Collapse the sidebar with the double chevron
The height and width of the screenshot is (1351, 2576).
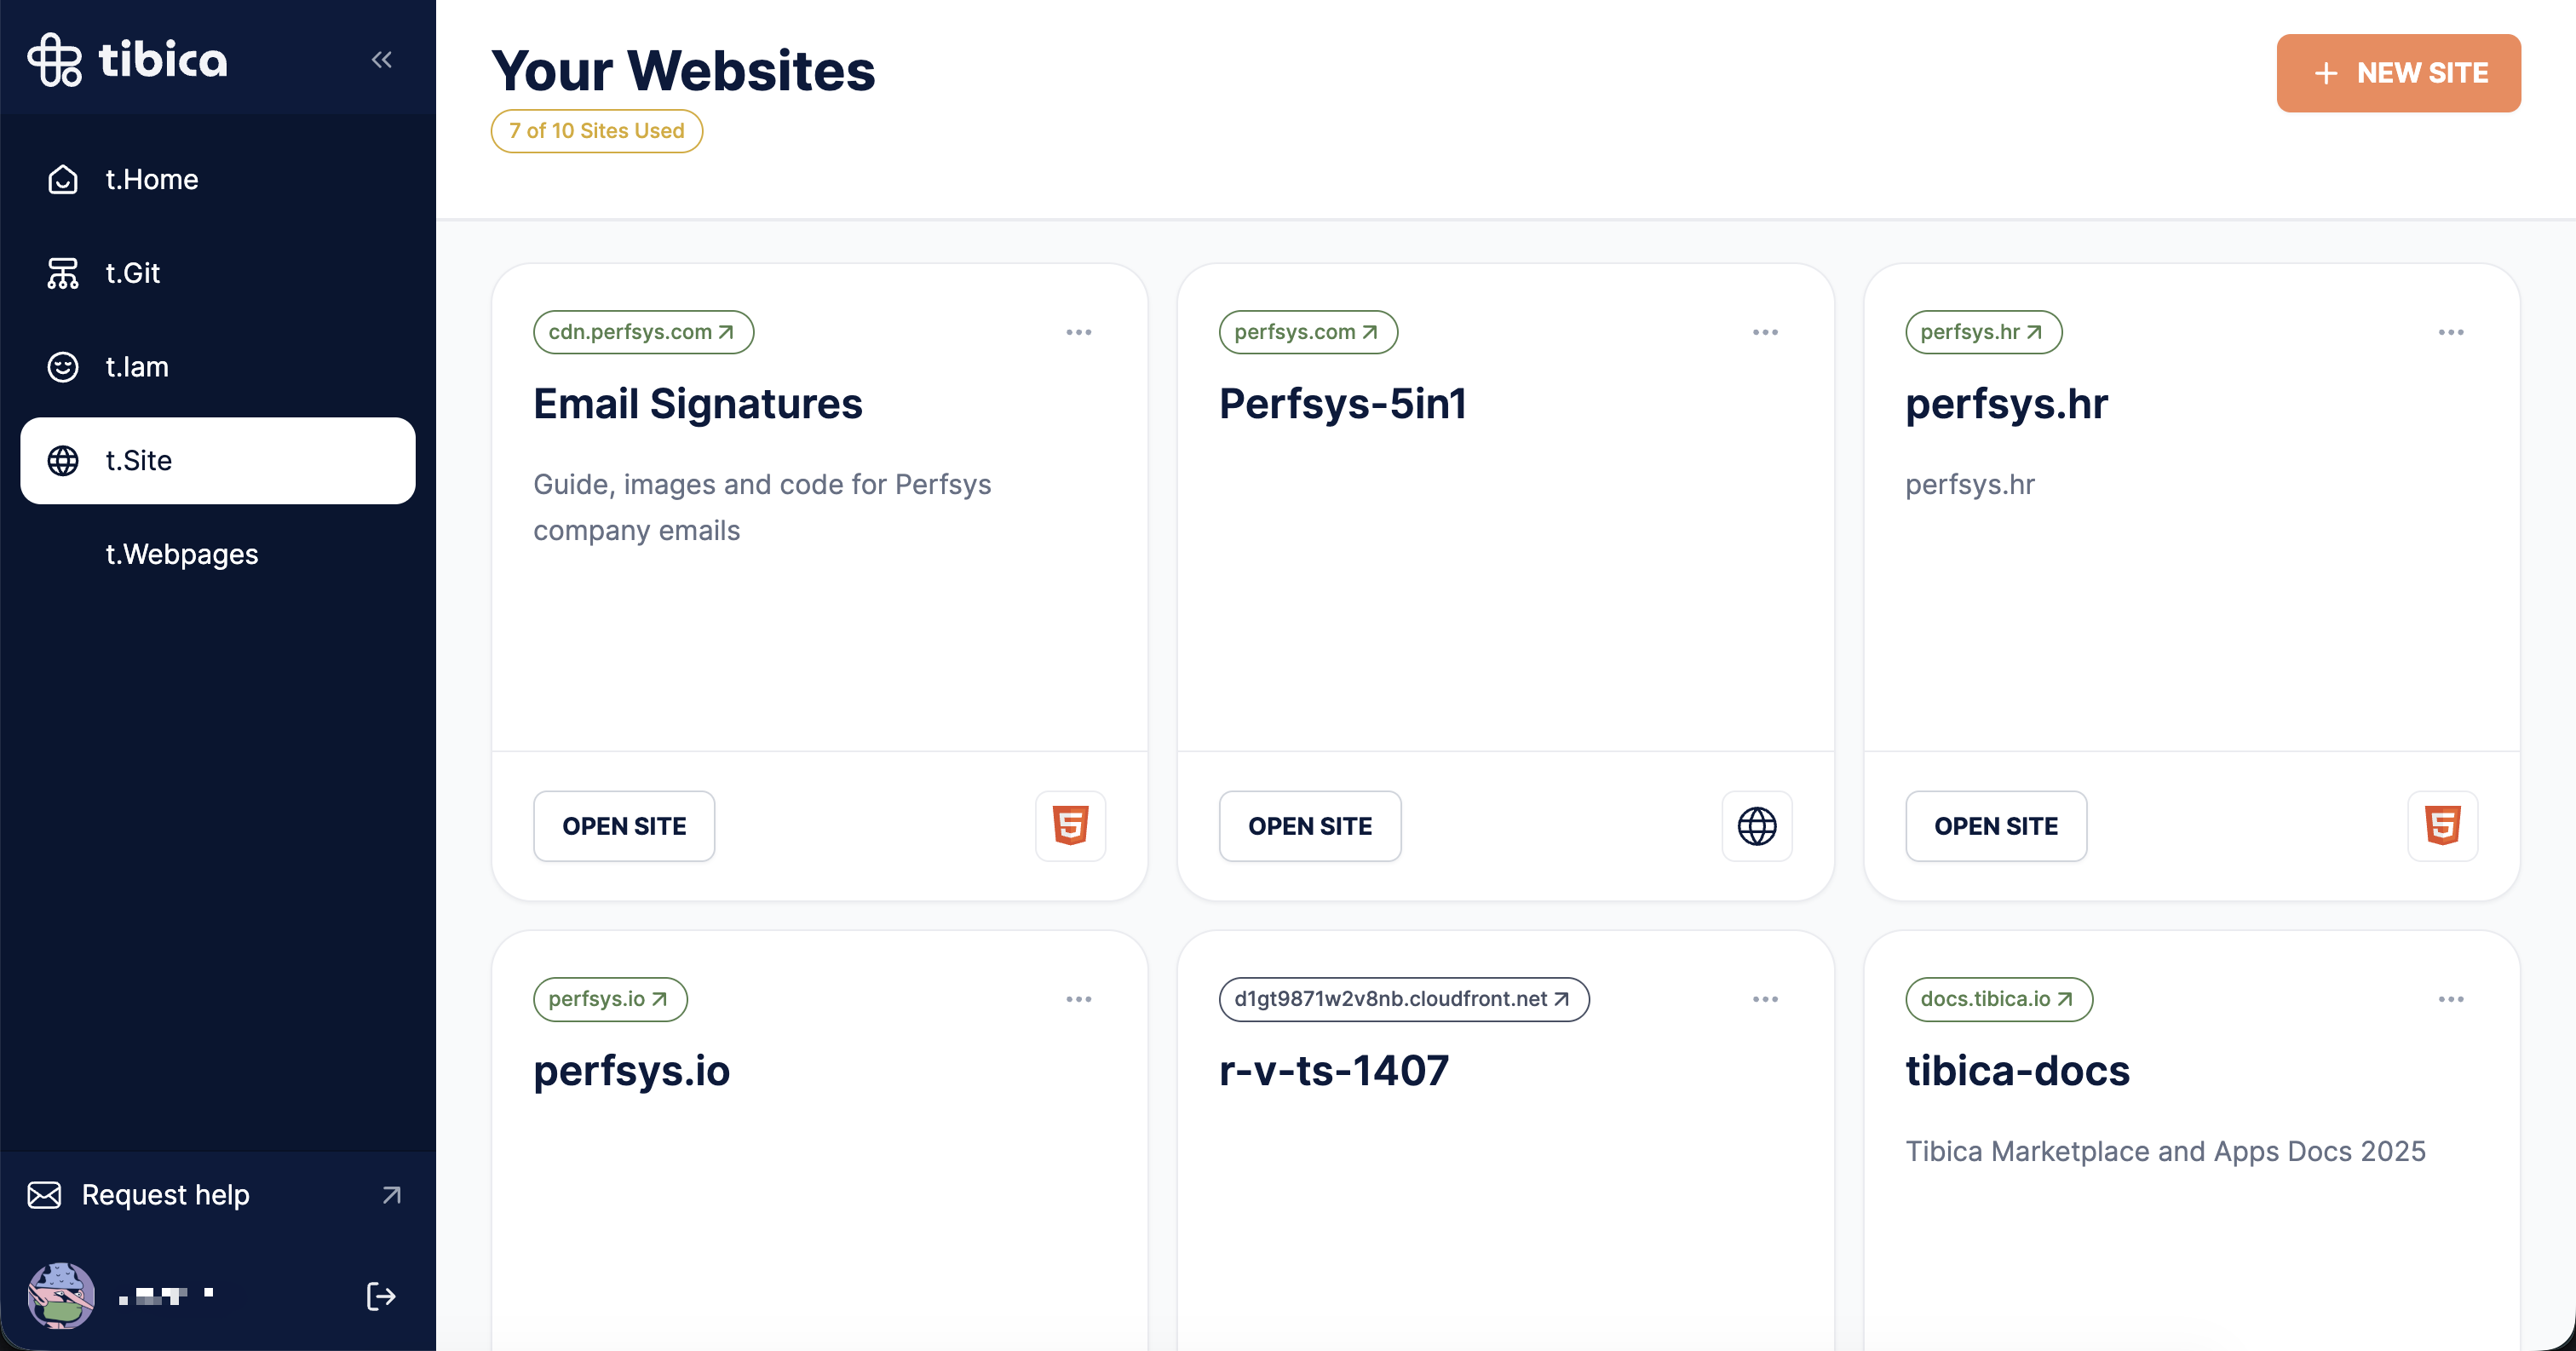[381, 60]
